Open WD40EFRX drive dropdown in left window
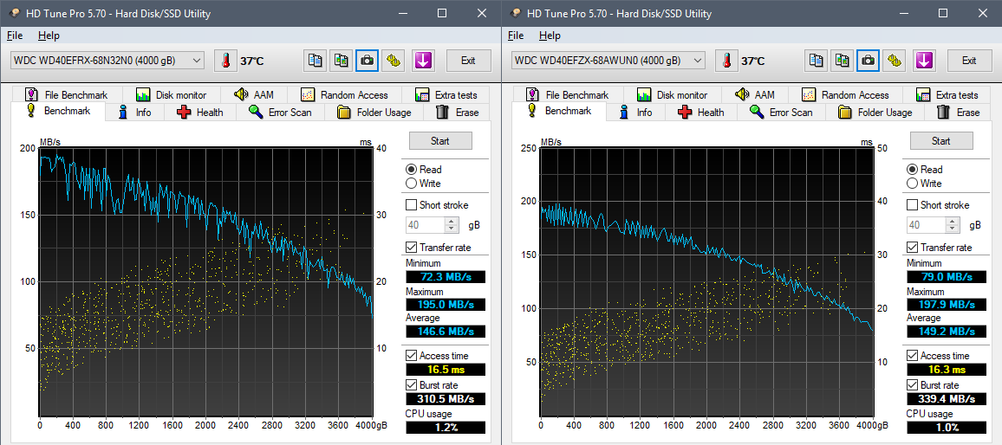This screenshot has width=1002, height=445. pos(107,61)
